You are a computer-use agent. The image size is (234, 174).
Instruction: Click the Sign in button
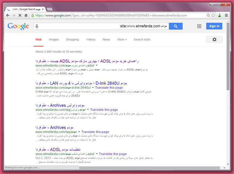click(x=214, y=26)
